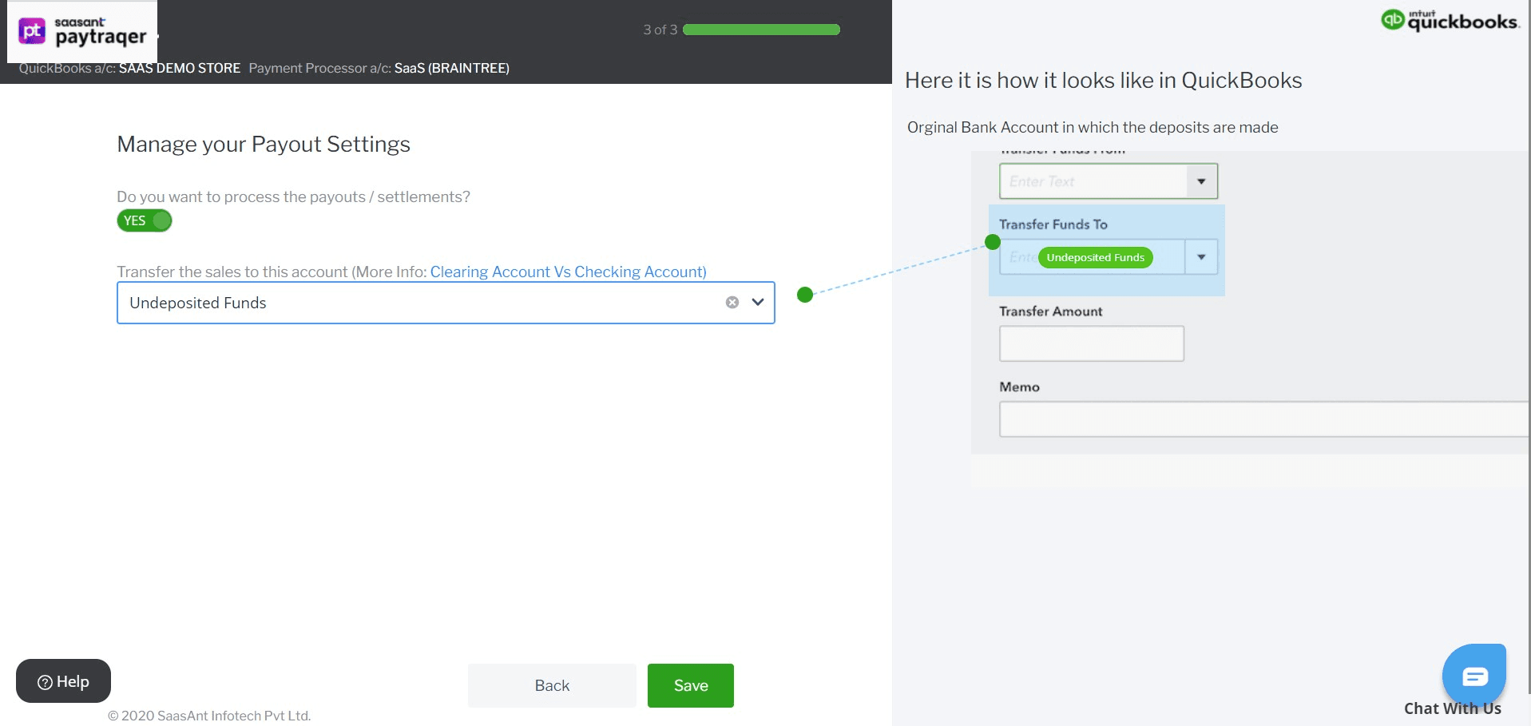Click the Undeposited Funds combo box text

coord(198,303)
